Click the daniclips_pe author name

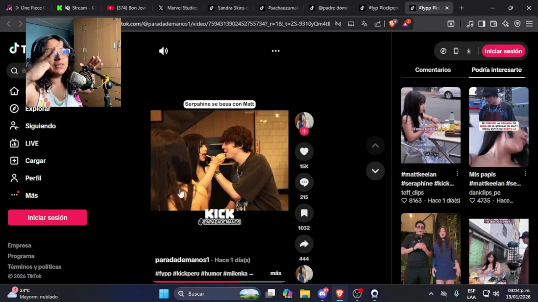[x=485, y=193]
